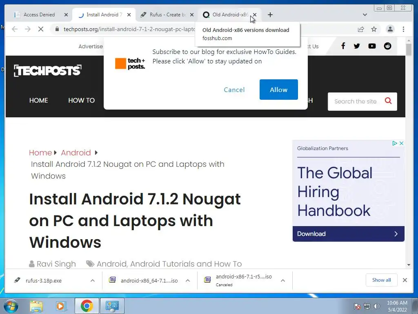Open a new browser tab
The width and height of the screenshot is (418, 314).
(x=270, y=15)
